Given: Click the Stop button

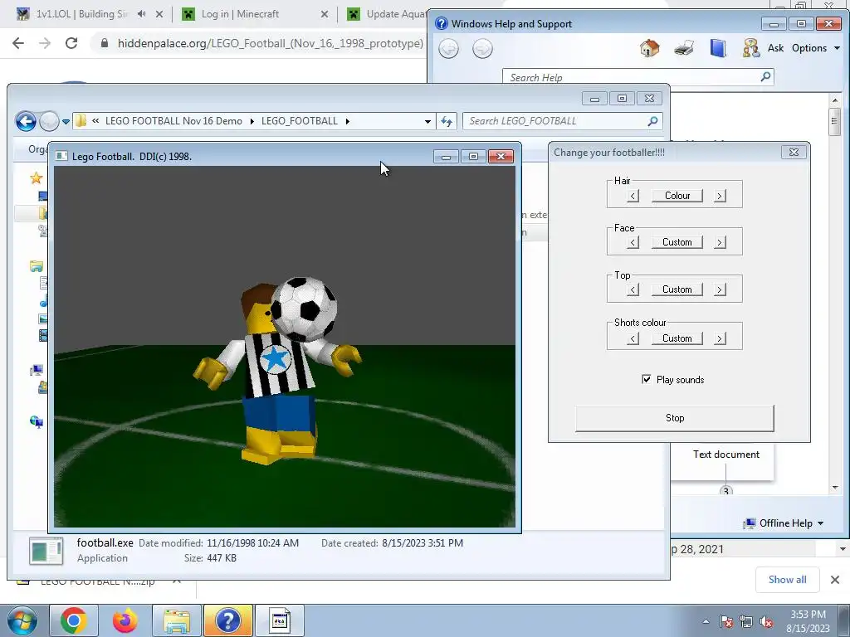Looking at the screenshot, I should click(675, 418).
